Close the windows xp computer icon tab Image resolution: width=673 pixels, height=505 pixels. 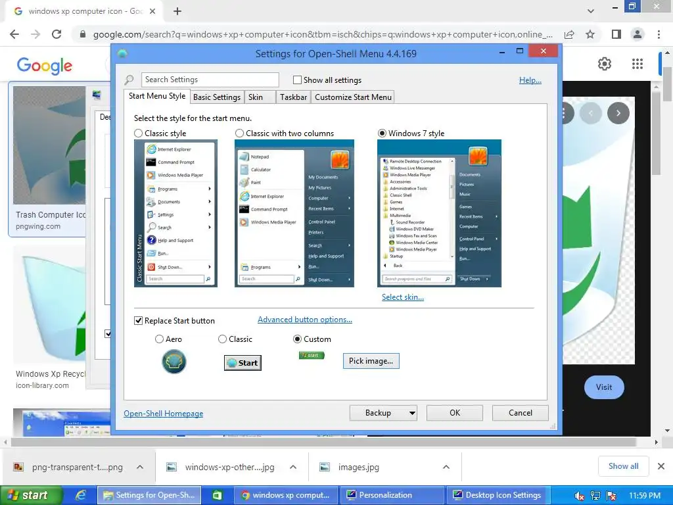point(152,11)
